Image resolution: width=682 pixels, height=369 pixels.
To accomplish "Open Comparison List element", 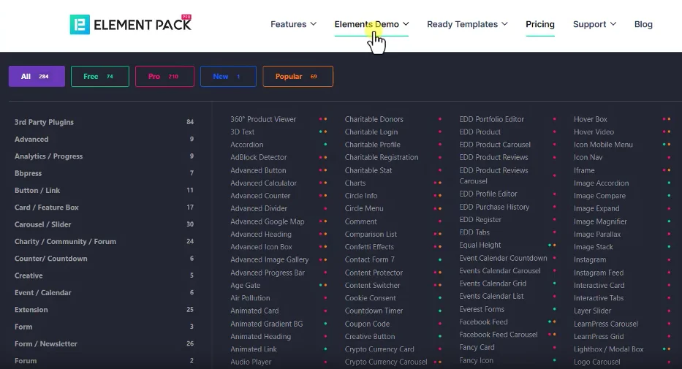I will 371,234.
